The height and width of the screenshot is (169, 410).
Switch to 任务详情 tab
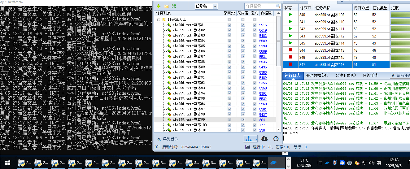tap(370, 75)
